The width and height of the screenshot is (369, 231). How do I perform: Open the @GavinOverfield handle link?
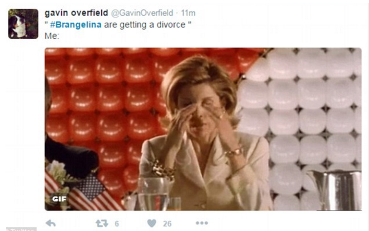(x=142, y=13)
